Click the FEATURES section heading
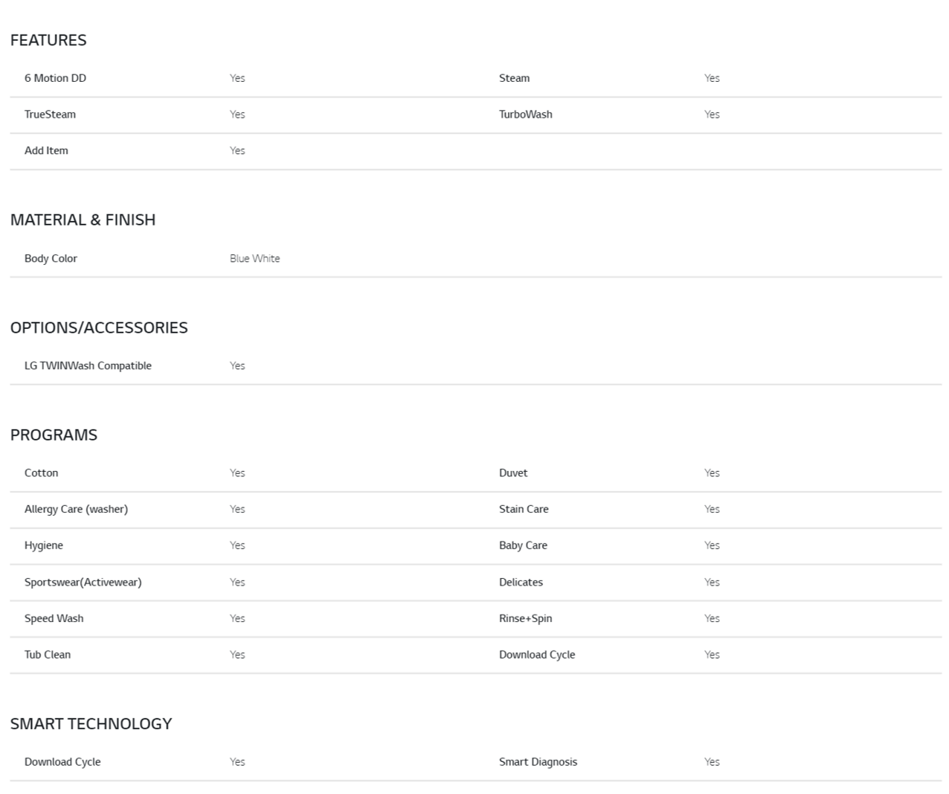Image resolution: width=949 pixels, height=794 pixels. 48,40
